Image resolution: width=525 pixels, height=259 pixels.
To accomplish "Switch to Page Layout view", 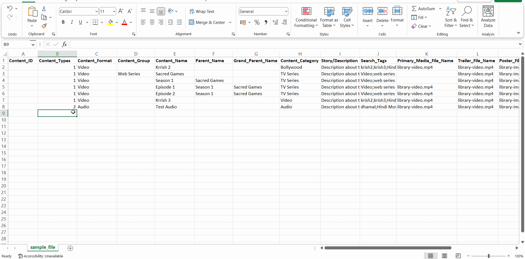I will point(445,256).
